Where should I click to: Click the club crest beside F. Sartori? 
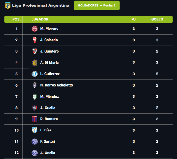35,141
